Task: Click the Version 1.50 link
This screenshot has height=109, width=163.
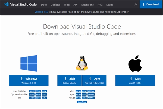Action: [41, 12]
